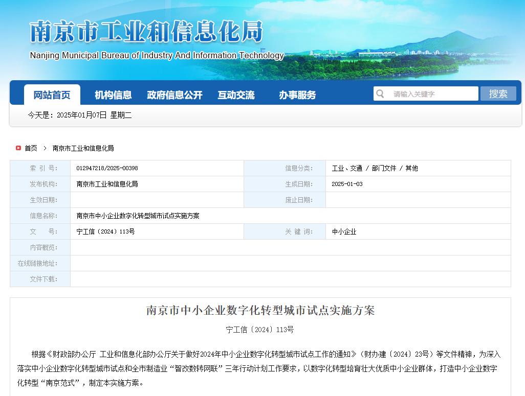The height and width of the screenshot is (396, 525).
Task: Click the 关键词 label
Action: click(x=299, y=231)
